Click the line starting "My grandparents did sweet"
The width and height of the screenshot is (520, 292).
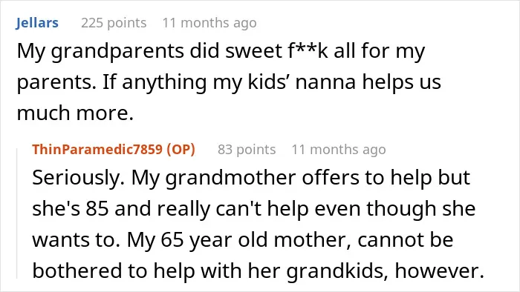coord(221,52)
